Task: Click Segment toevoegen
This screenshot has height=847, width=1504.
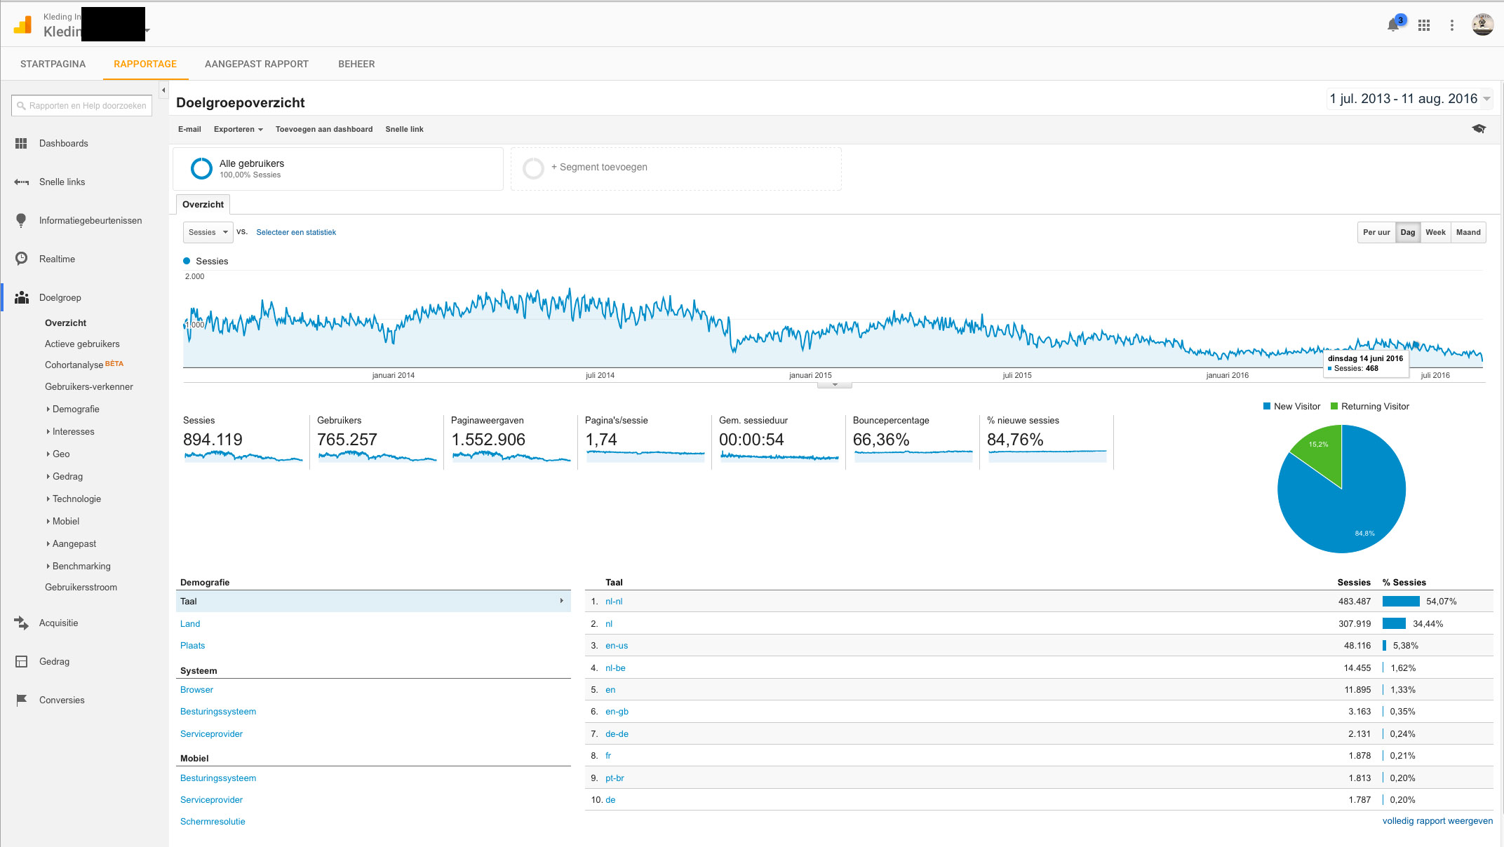Action: (x=599, y=167)
